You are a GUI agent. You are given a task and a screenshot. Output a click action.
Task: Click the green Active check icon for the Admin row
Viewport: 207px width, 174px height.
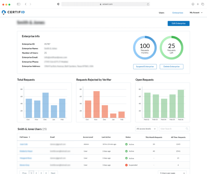click(x=126, y=144)
